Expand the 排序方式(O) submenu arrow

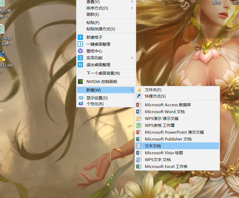coord(132,8)
